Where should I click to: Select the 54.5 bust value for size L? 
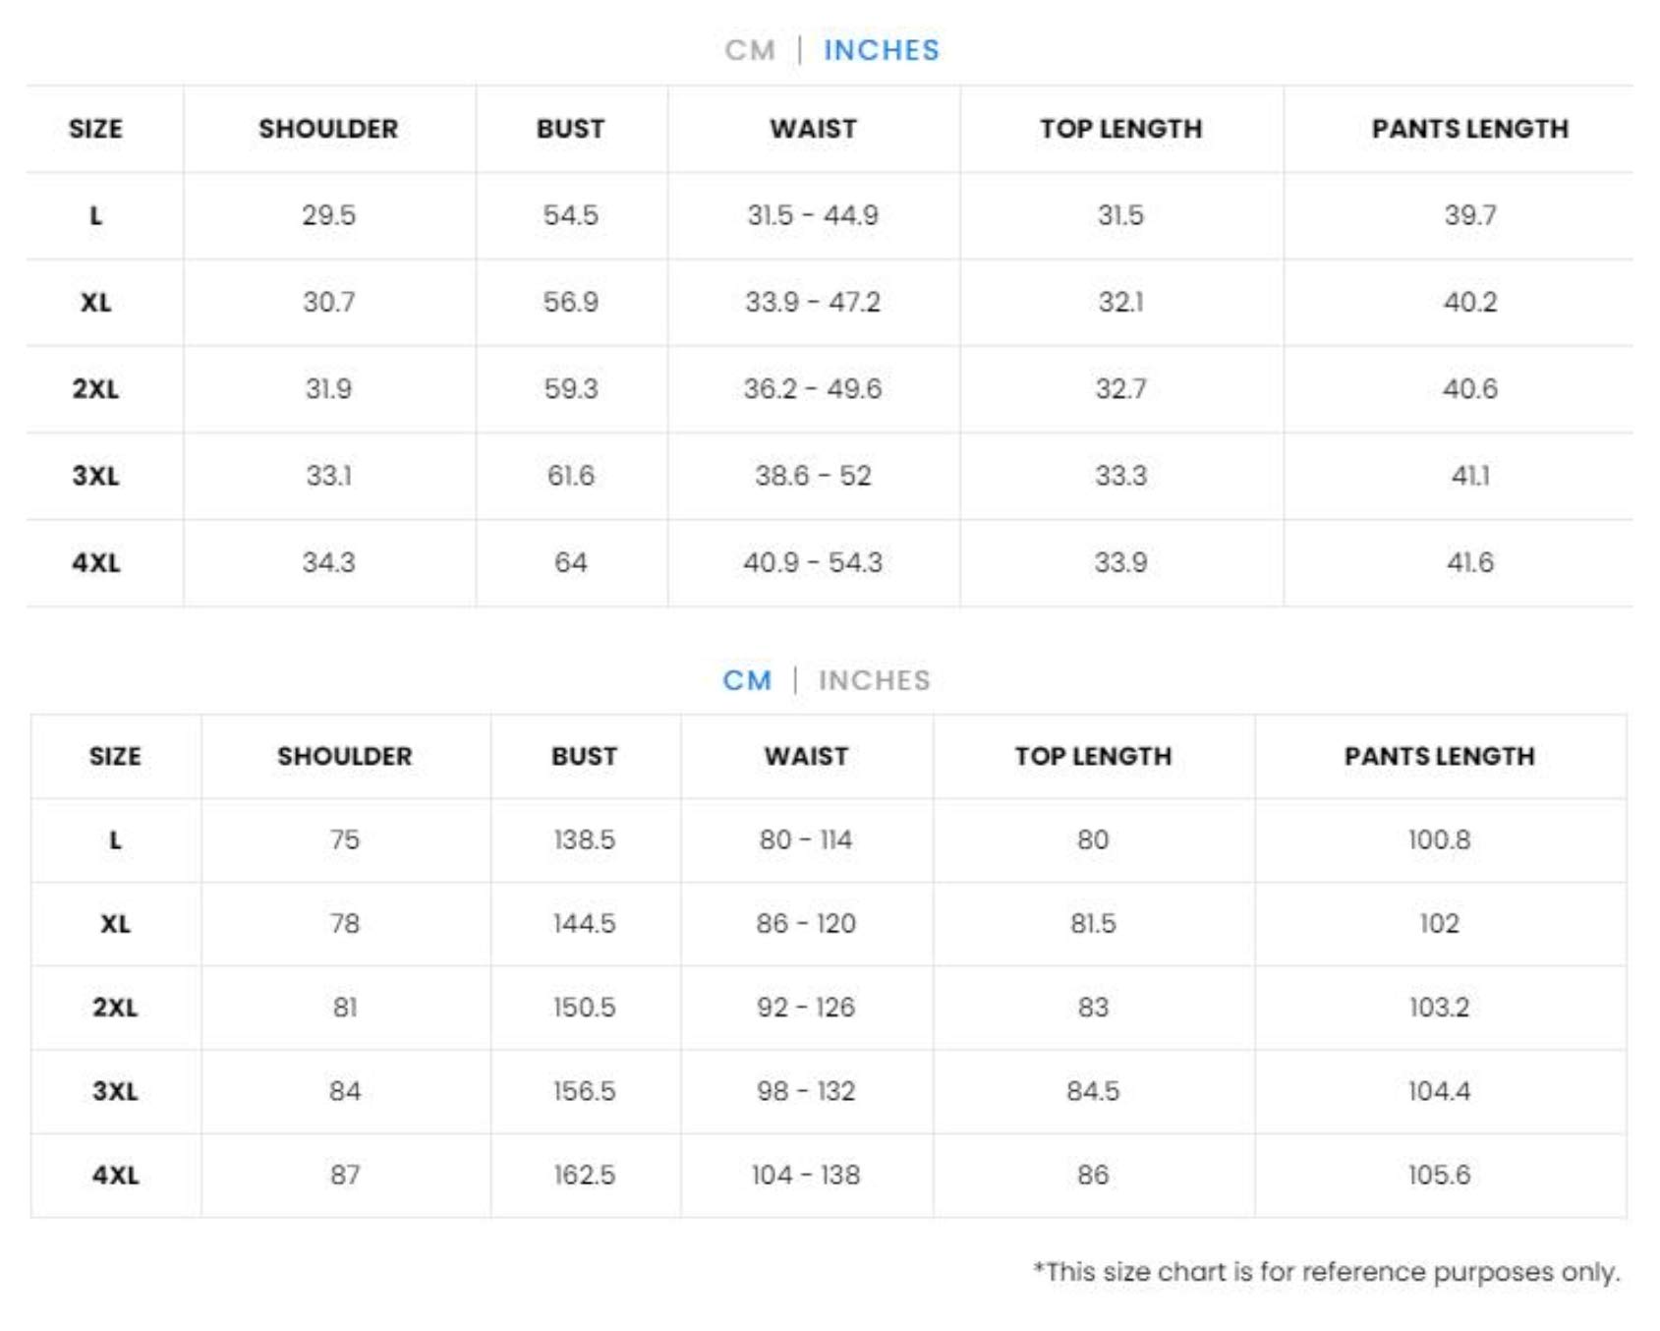tap(570, 215)
